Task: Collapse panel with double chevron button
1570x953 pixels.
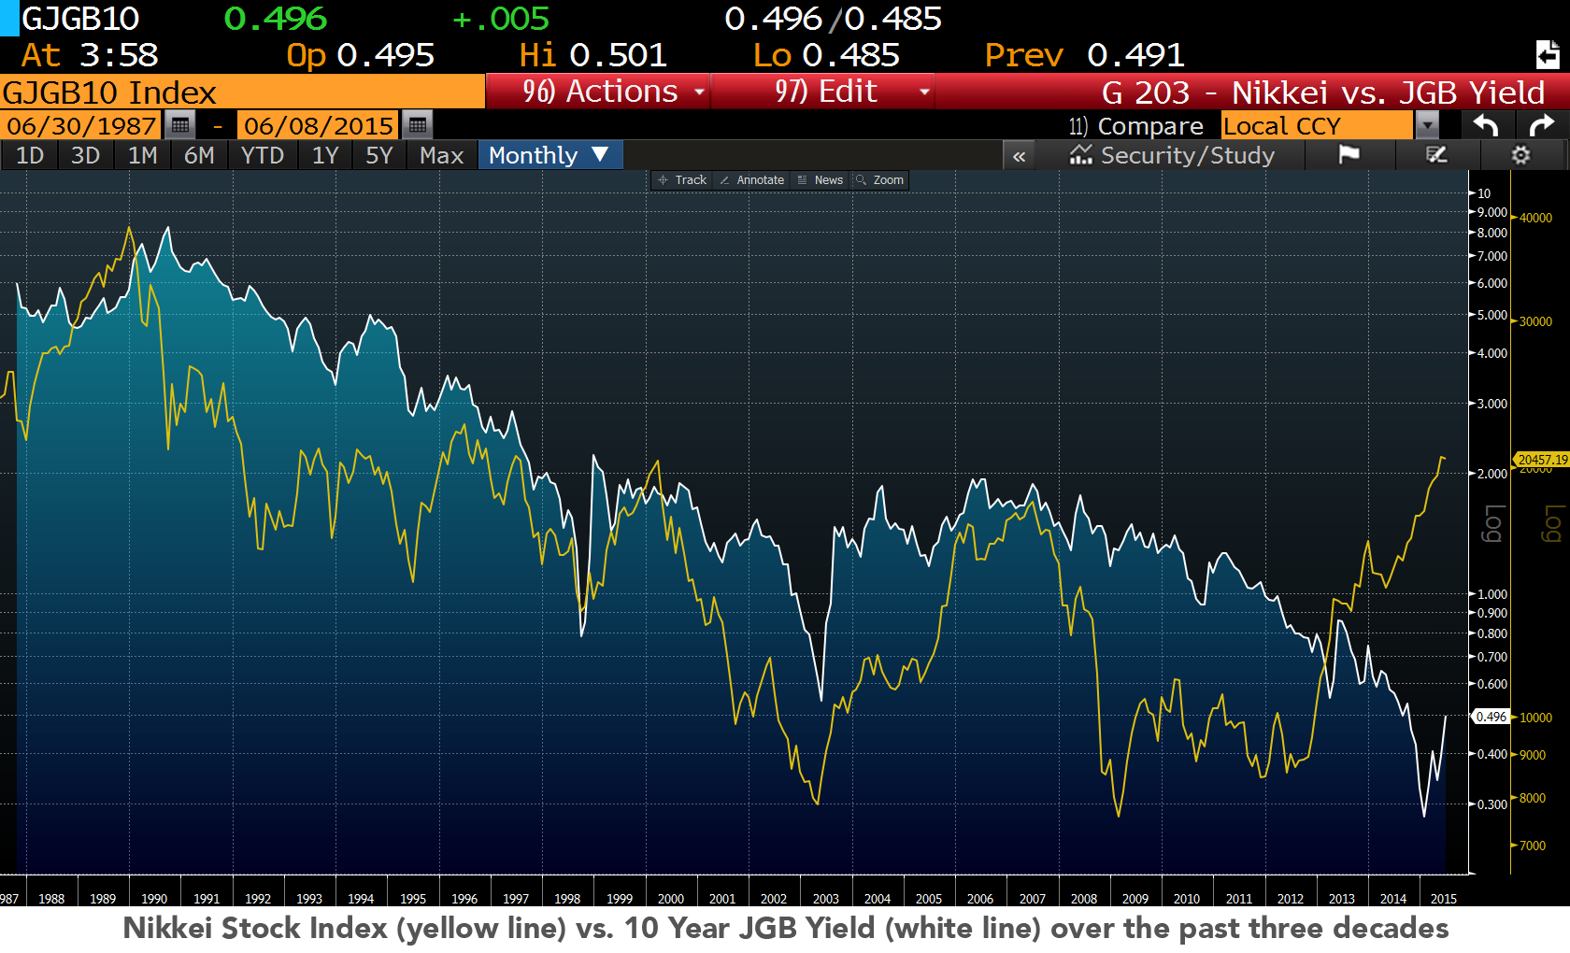Action: click(x=1019, y=156)
